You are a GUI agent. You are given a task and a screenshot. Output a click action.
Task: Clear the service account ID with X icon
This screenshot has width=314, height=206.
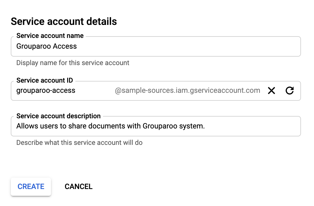point(271,91)
